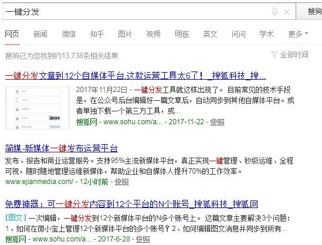322x245 pixels.
Task: Open 快照 for the ejianmedia result
Action: point(122,182)
